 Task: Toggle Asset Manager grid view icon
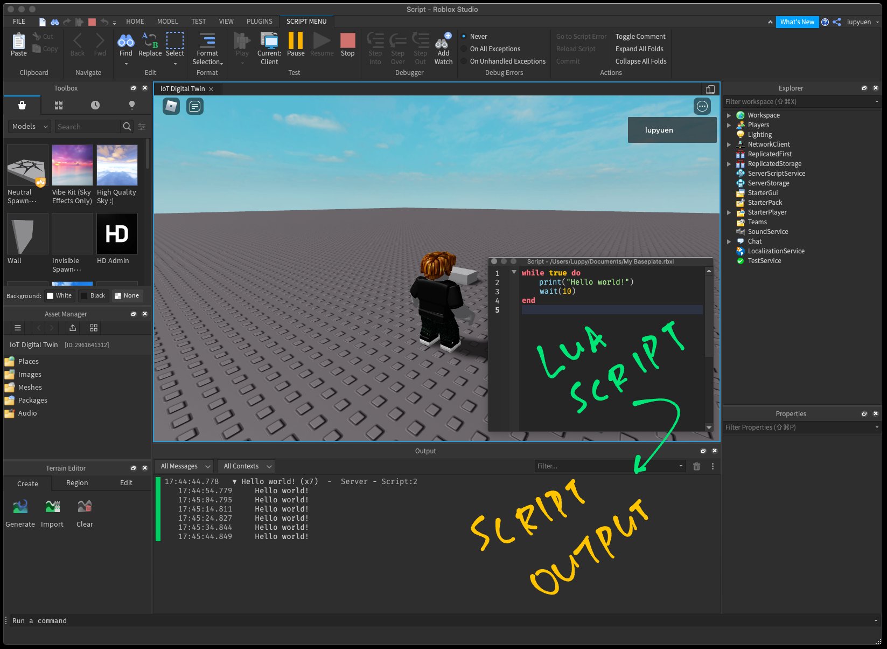(x=94, y=328)
